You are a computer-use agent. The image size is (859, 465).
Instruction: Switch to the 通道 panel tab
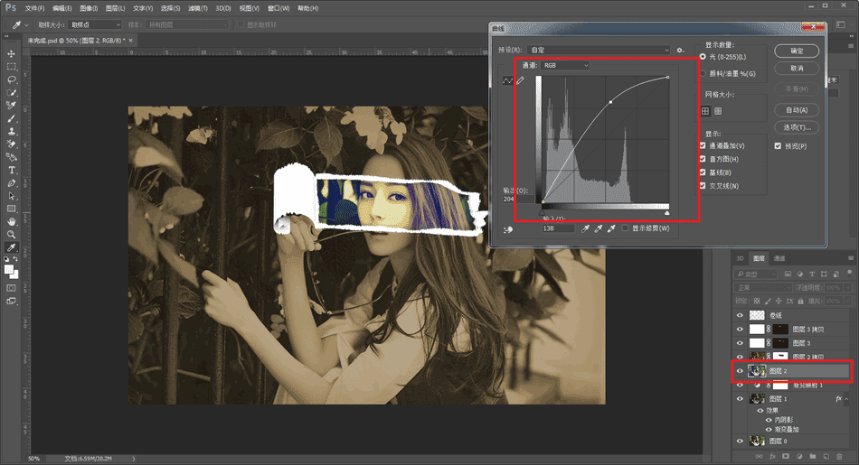click(779, 257)
